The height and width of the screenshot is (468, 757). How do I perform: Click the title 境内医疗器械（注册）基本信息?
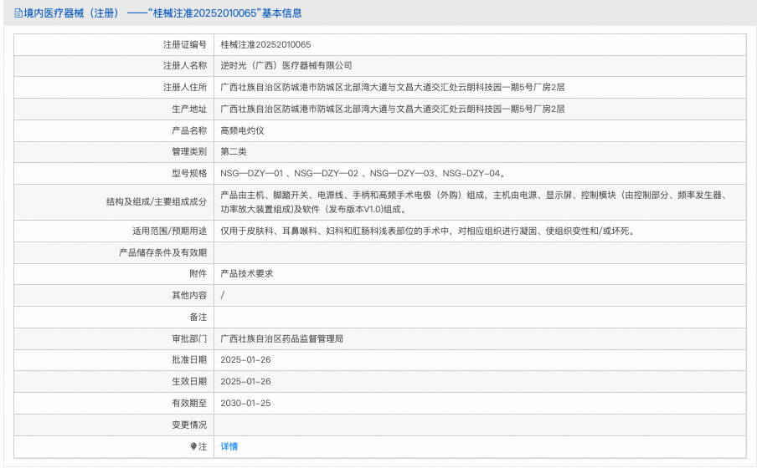(162, 13)
